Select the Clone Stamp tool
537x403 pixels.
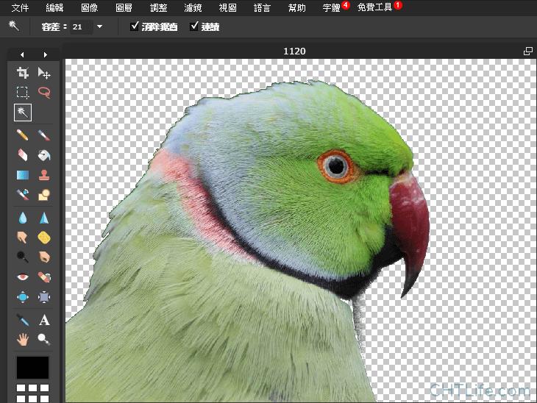(44, 176)
